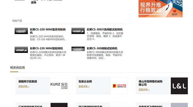The height and width of the screenshot is (107, 193).
Task: Click 查看详情 under 佛山市恒辉隆机械有限公司
Action: tap(144, 90)
